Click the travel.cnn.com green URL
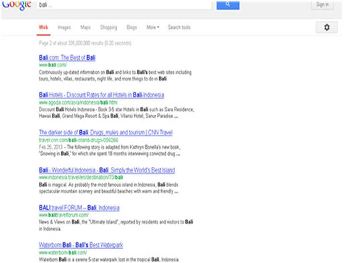Viewport: 349px width, 263px height. click(x=79, y=140)
